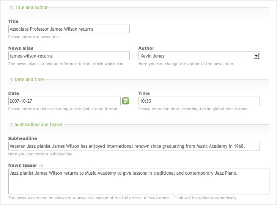Viewport: 277px width, 205px height.
Task: Click inside the News teaser textarea
Action: pyautogui.click(x=138, y=182)
